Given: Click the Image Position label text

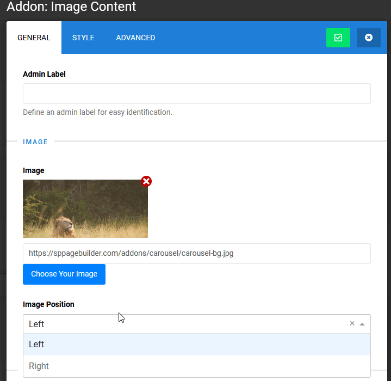Looking at the screenshot, I should 48,304.
